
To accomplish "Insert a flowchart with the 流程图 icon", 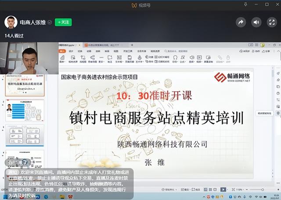I will pos(83,59).
